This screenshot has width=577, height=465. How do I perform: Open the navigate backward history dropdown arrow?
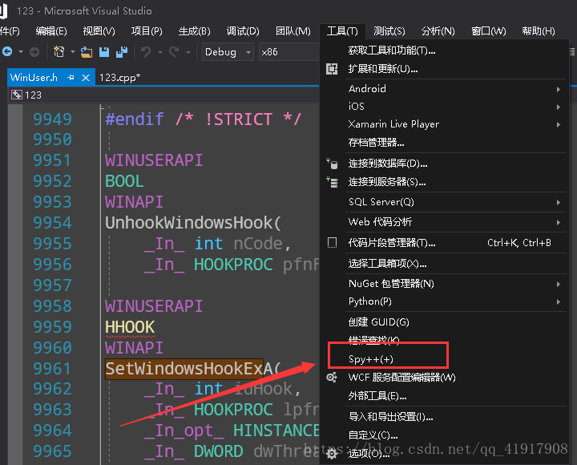click(21, 52)
